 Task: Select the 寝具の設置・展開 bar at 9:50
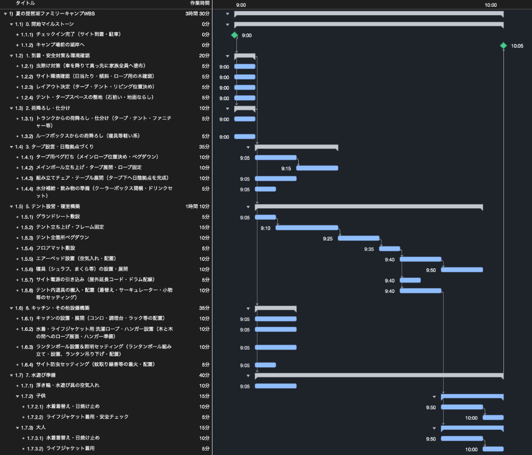pos(462,270)
